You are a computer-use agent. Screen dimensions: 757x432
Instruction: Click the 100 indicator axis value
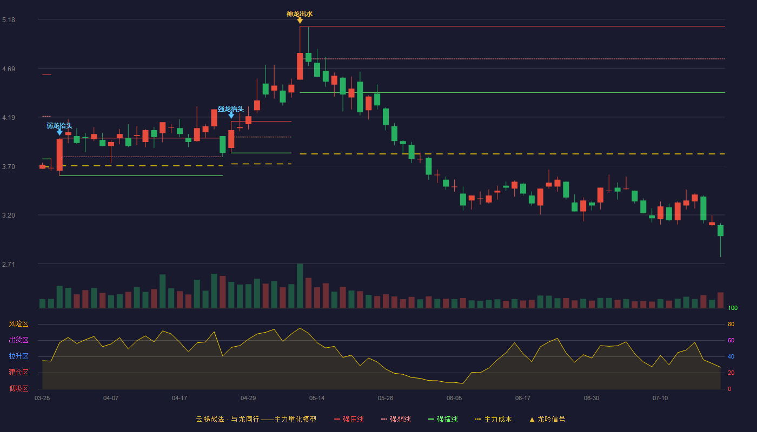[733, 308]
